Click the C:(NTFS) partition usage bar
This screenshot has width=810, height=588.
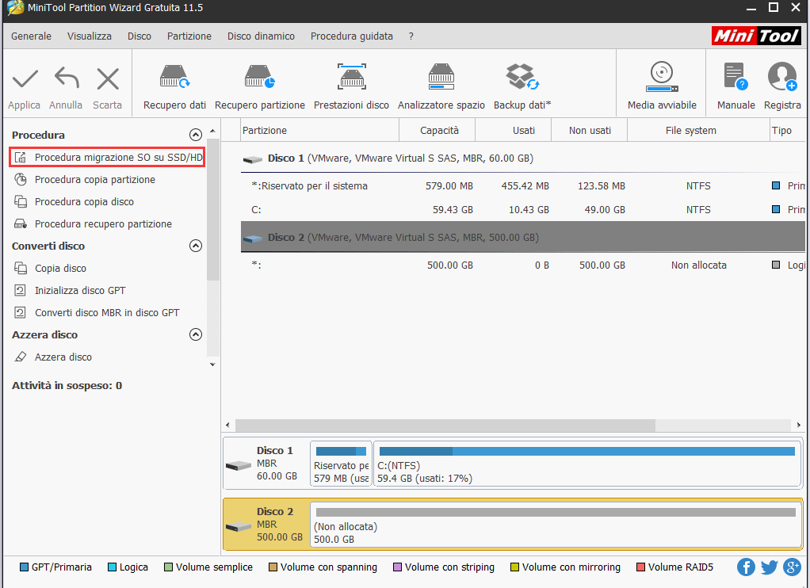pyautogui.click(x=586, y=452)
